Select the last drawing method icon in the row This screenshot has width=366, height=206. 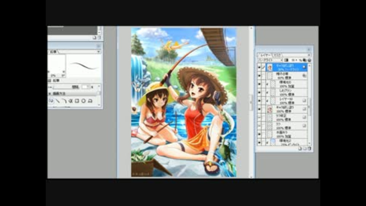(x=90, y=101)
